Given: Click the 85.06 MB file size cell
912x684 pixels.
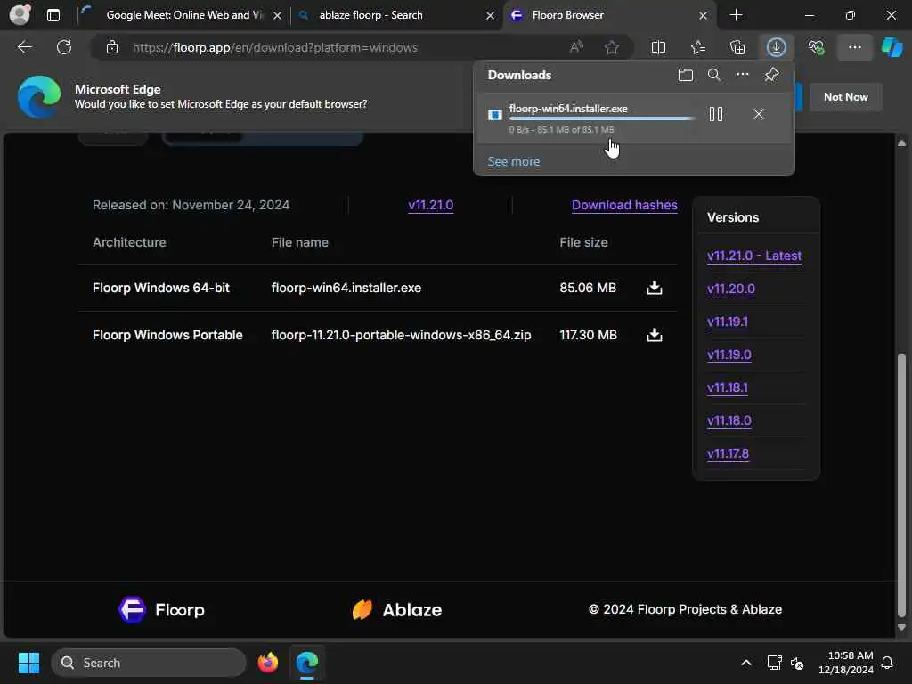Looking at the screenshot, I should (x=588, y=288).
